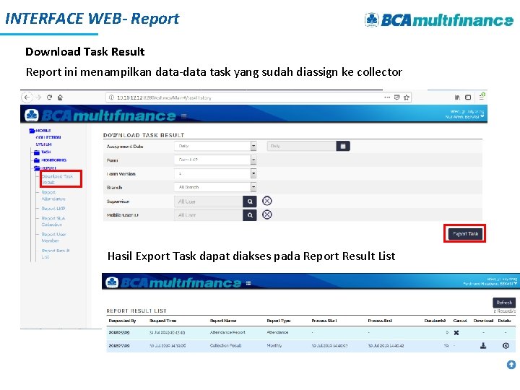Sort by Process Start column header
Image resolution: width=520 pixels, height=390 pixels.
coord(324,321)
